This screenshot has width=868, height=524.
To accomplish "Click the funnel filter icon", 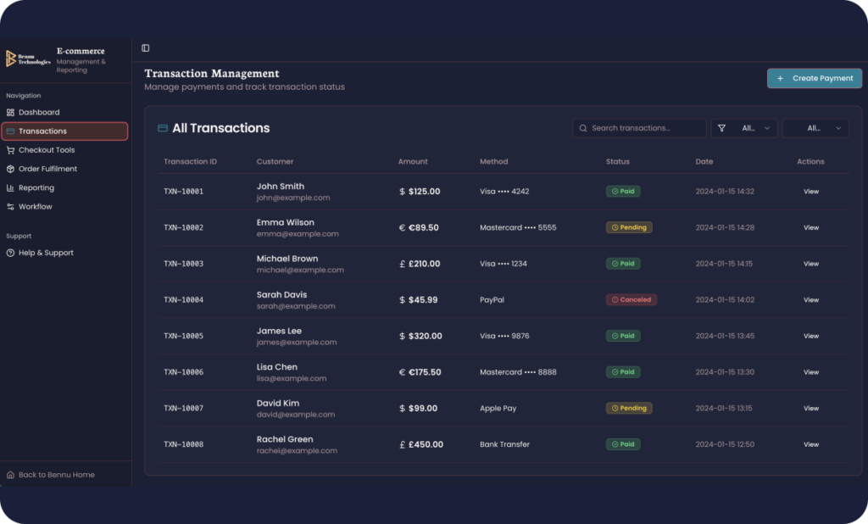I will [x=722, y=128].
